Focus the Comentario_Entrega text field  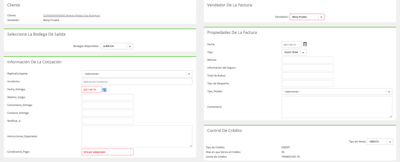click(x=107, y=105)
